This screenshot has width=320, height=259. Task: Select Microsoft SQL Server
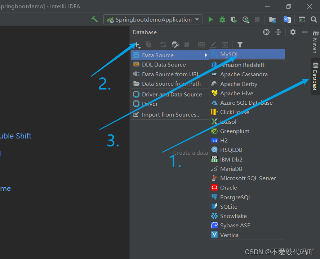tap(247, 178)
